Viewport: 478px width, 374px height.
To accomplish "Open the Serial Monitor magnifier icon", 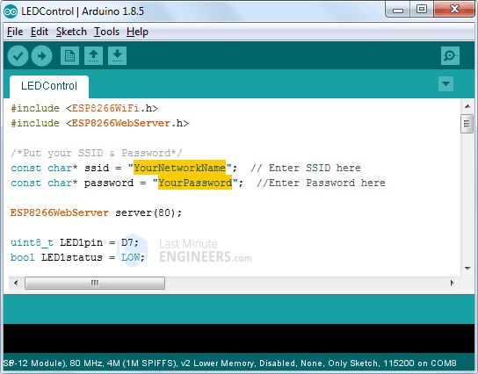I will (450, 55).
